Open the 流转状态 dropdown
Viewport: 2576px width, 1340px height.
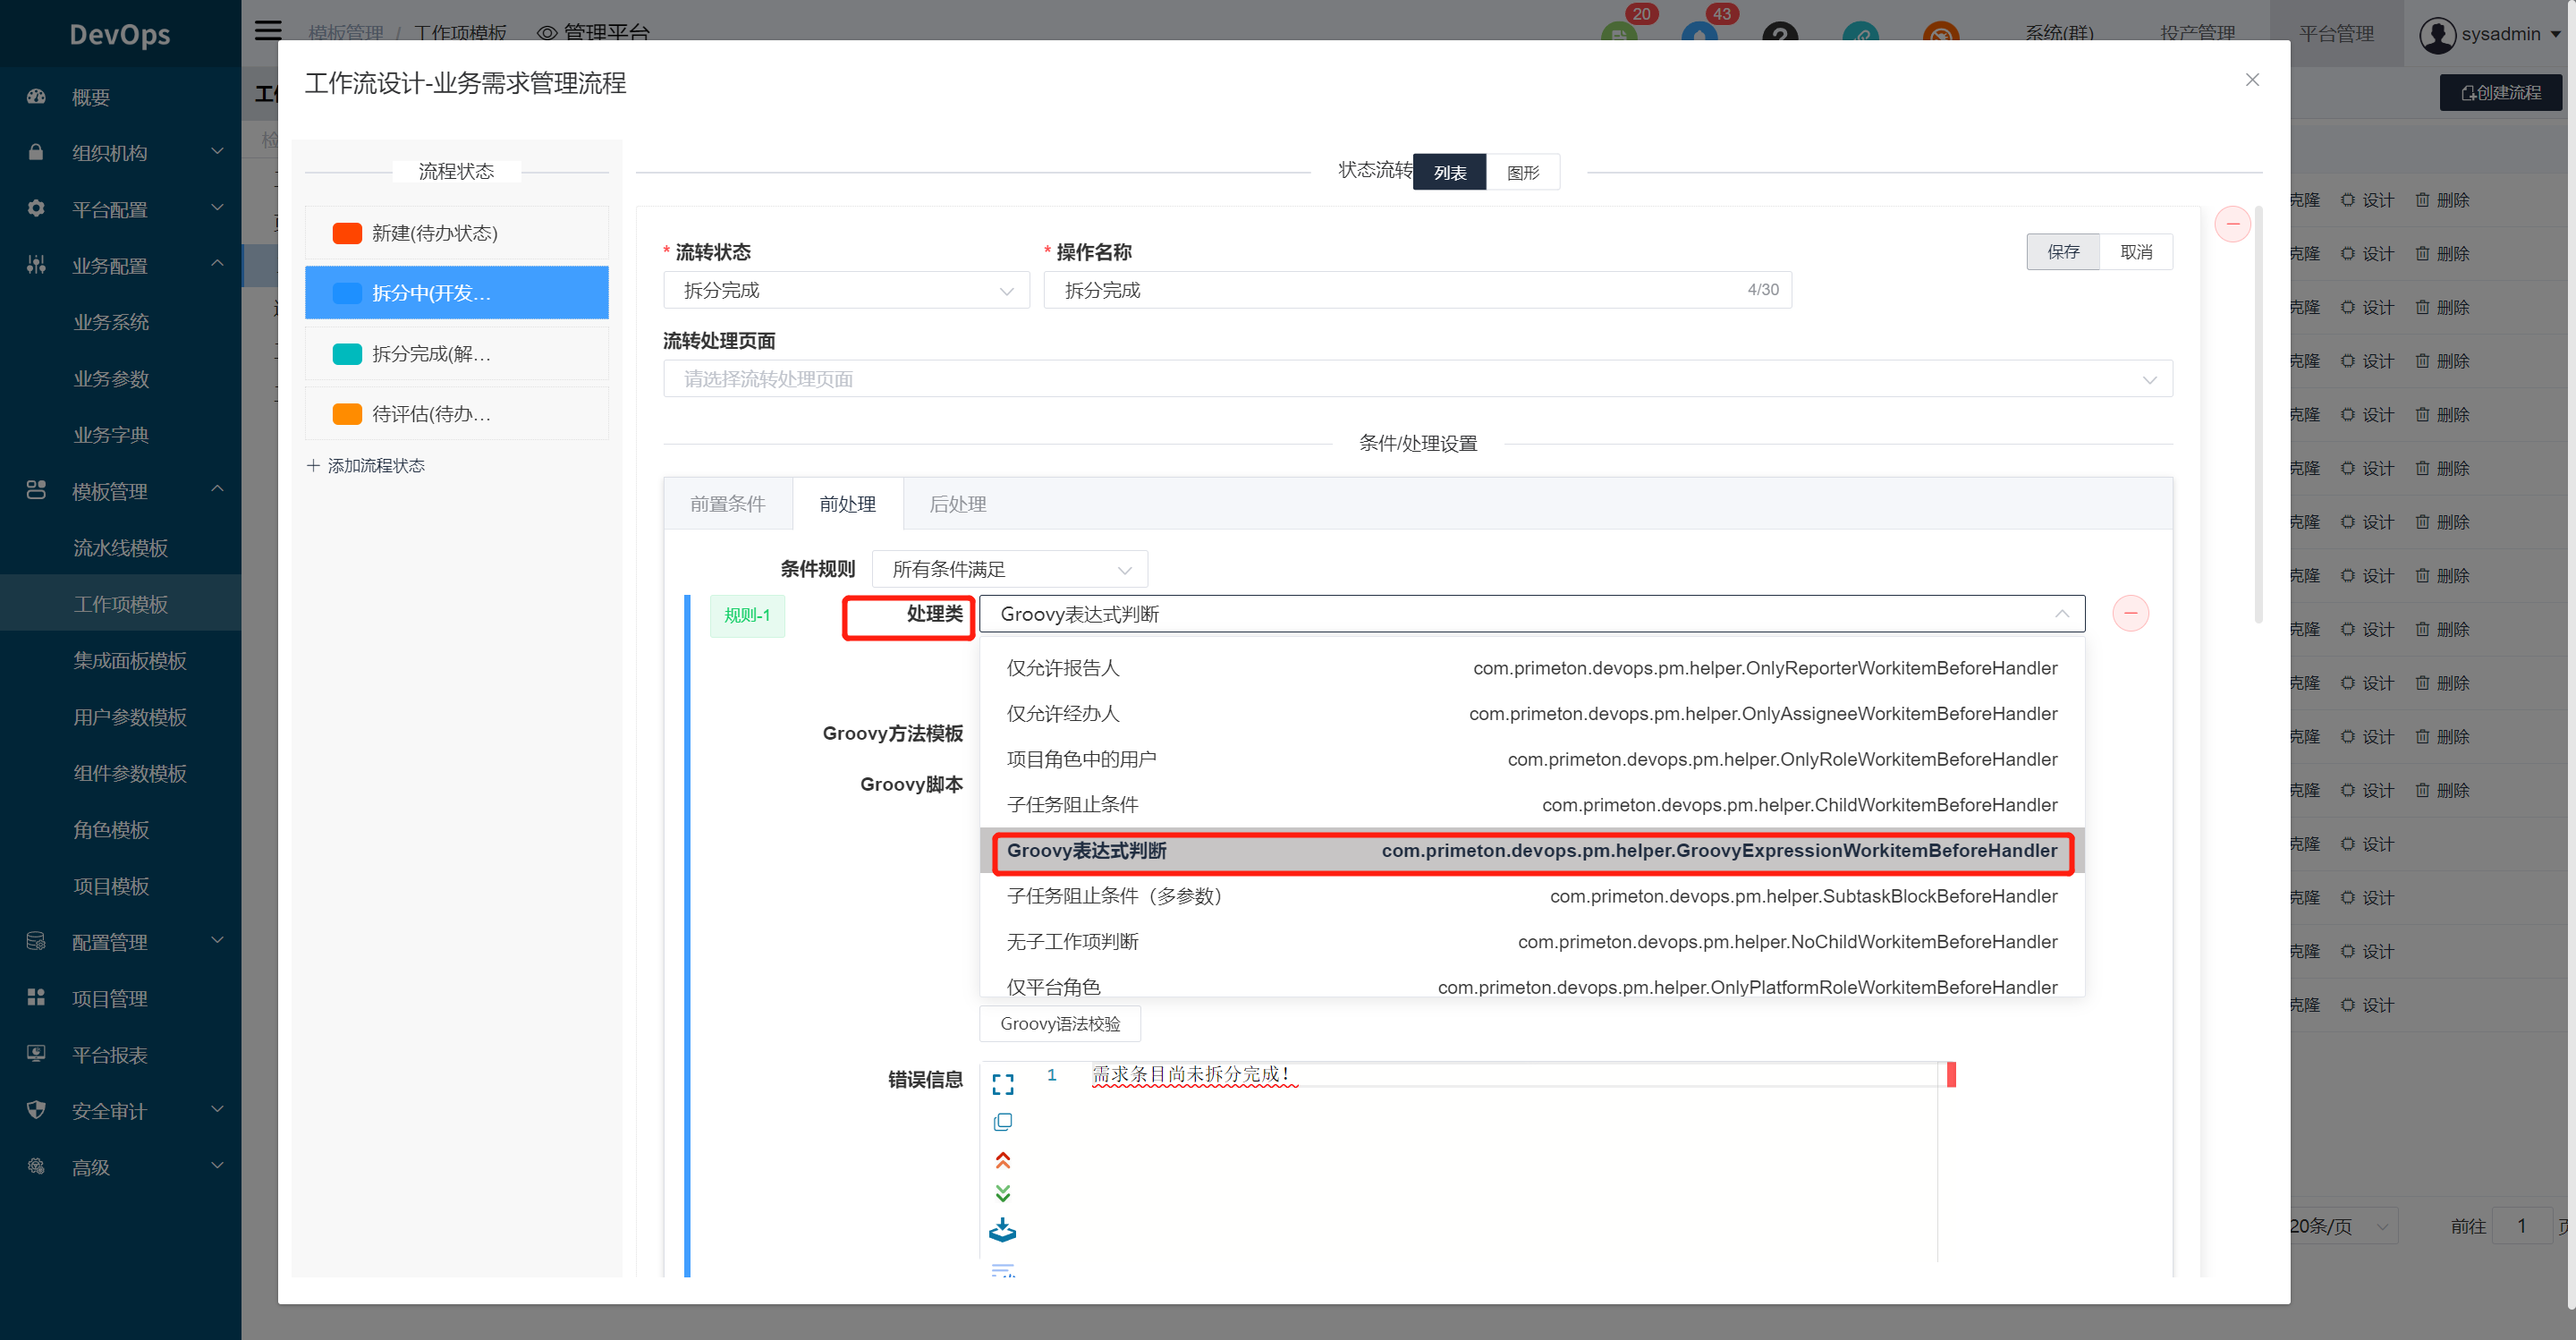click(846, 290)
